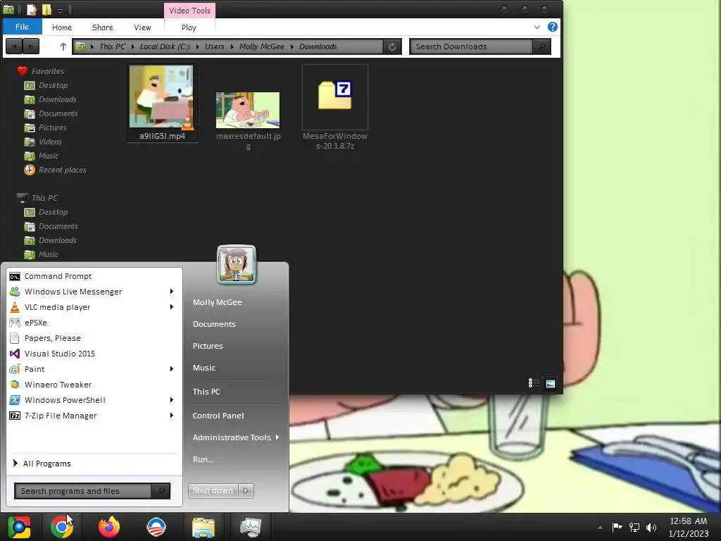The height and width of the screenshot is (541, 721).
Task: Open Molly McGee user folder link
Action: 217,302
